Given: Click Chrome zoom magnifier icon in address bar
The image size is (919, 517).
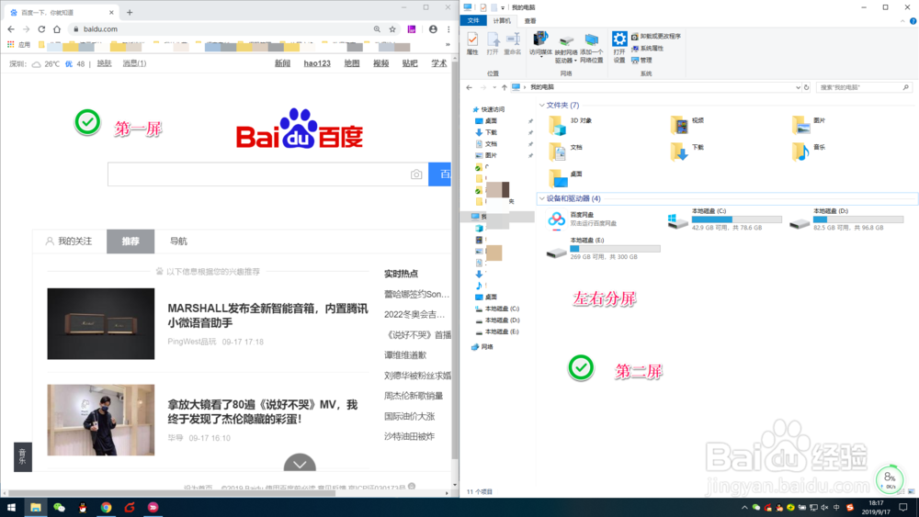Looking at the screenshot, I should point(377,29).
